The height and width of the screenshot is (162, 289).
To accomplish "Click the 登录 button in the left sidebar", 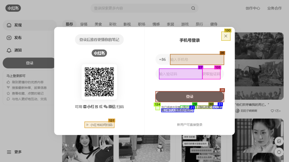I will click(x=29, y=63).
